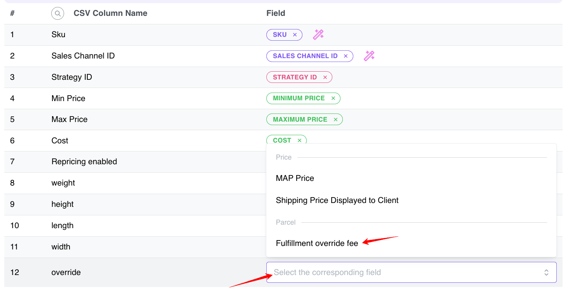Image resolution: width=568 pixels, height=294 pixels.
Task: Click the Select the corresponding field input
Action: pos(404,272)
